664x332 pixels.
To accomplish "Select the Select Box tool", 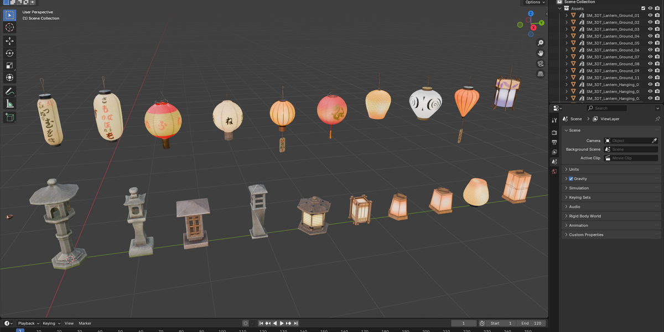I will (9, 15).
